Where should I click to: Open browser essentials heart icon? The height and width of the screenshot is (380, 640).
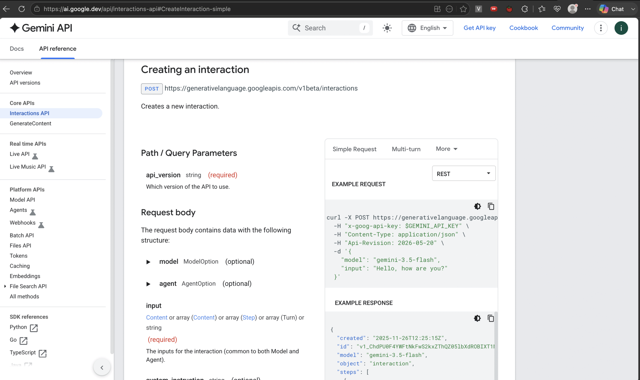tap(557, 9)
